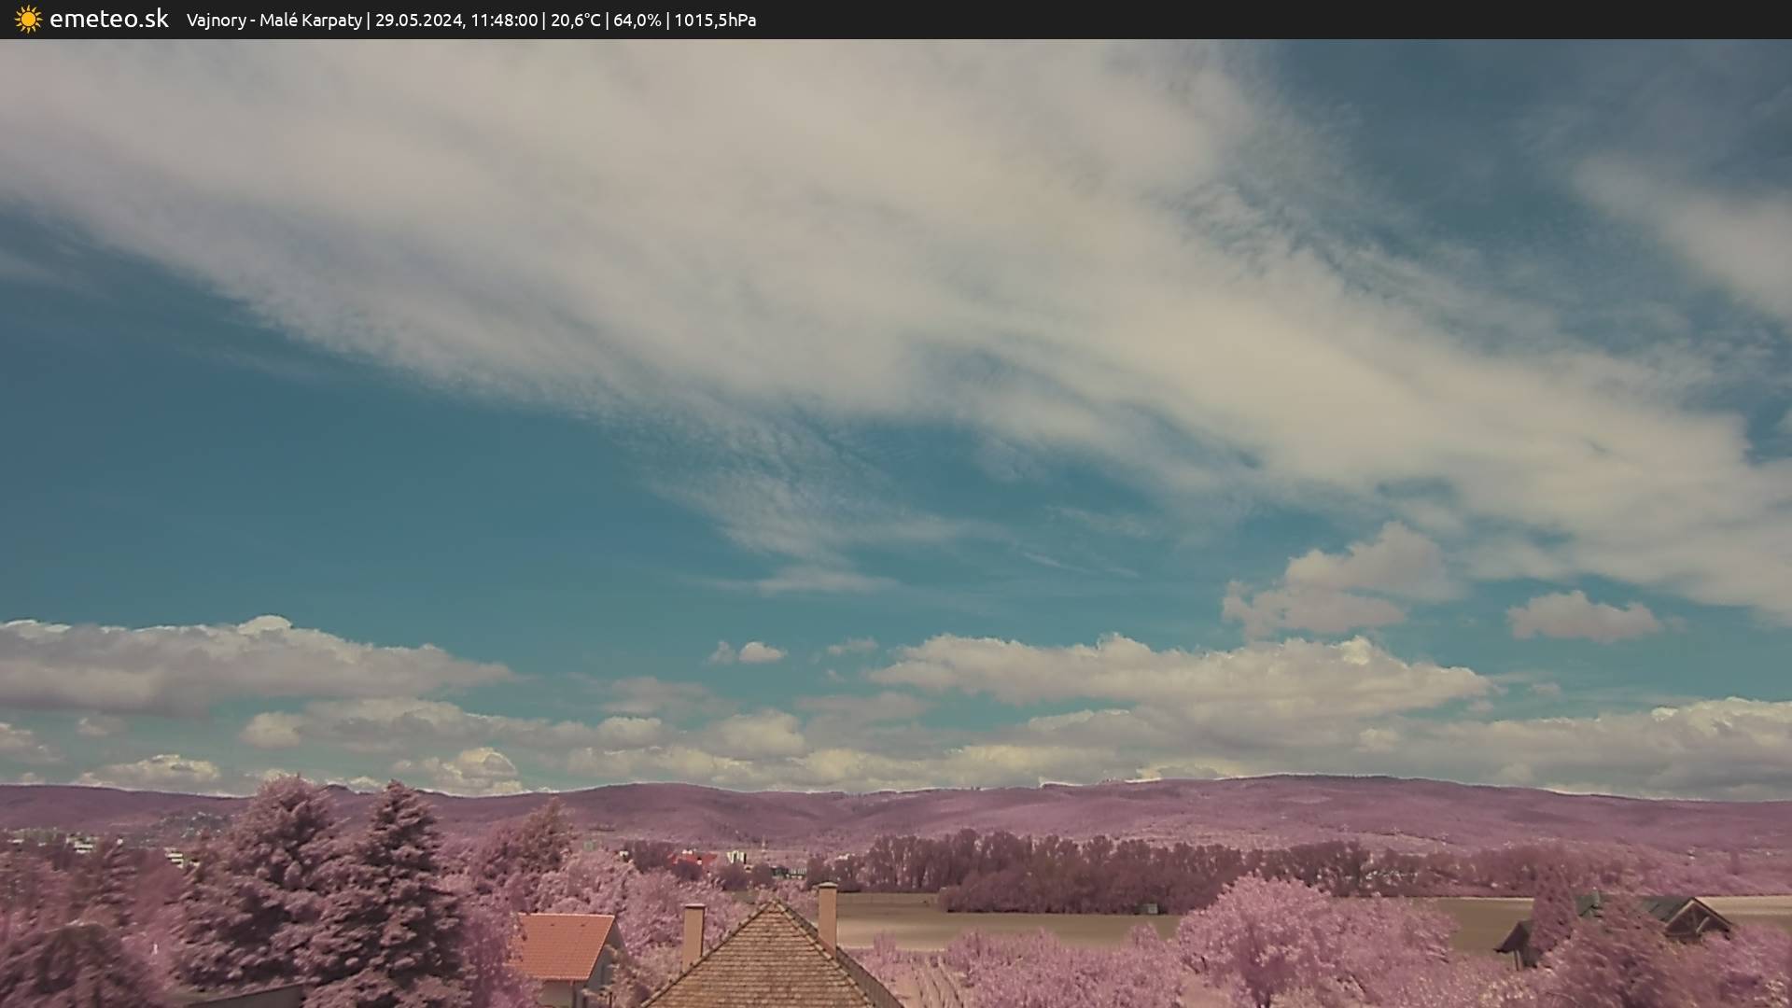Click the 20,6°C temperature reading

(575, 21)
